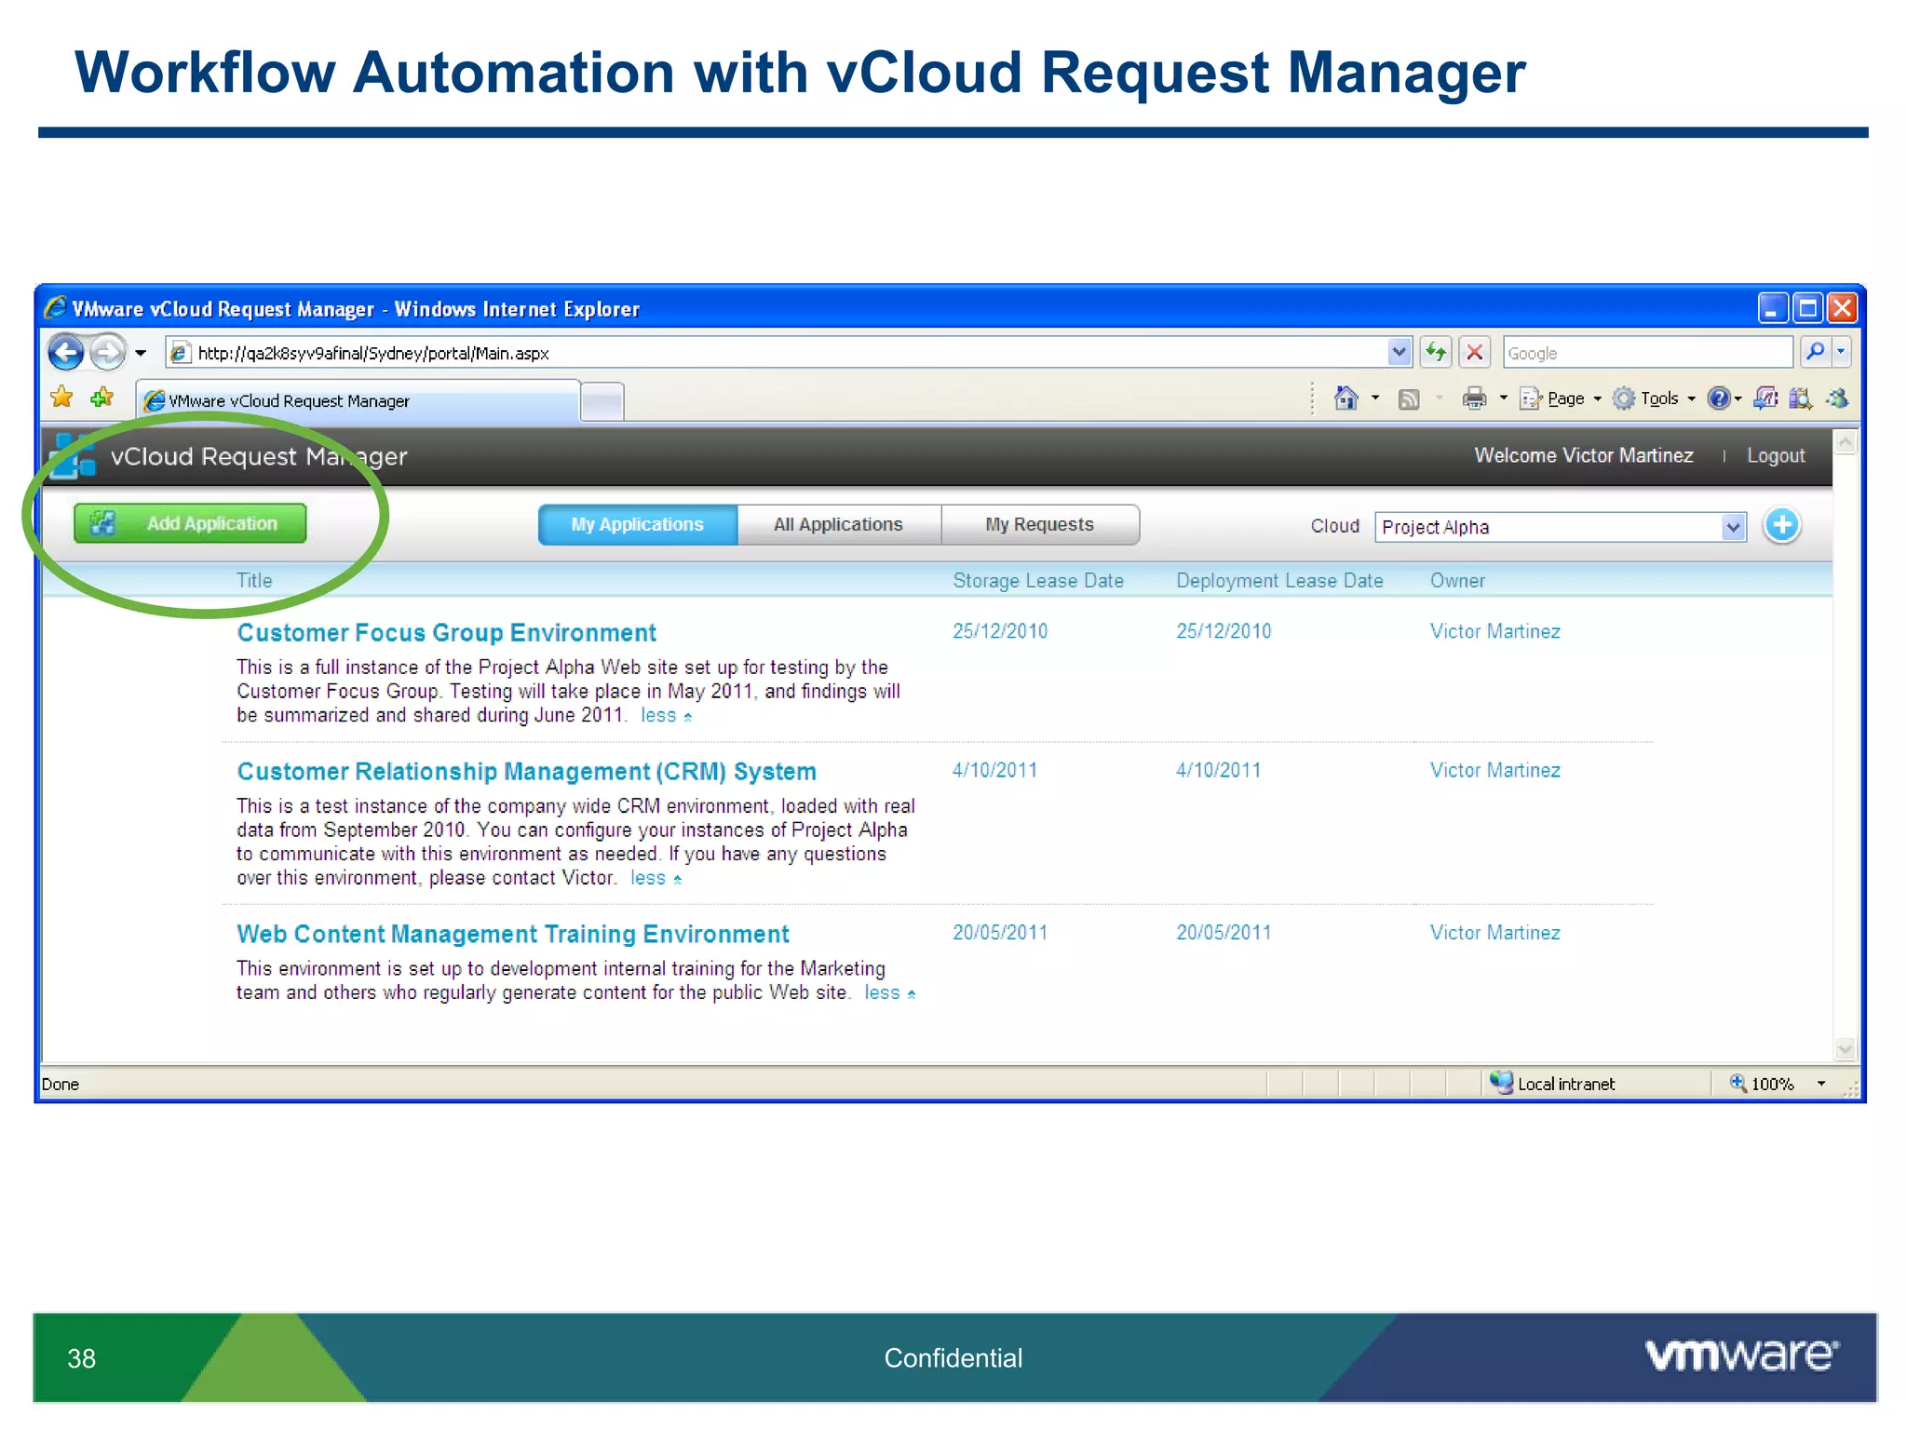Image resolution: width=1907 pixels, height=1430 pixels.
Task: Click the 100% zoom level control
Action: [1762, 1084]
